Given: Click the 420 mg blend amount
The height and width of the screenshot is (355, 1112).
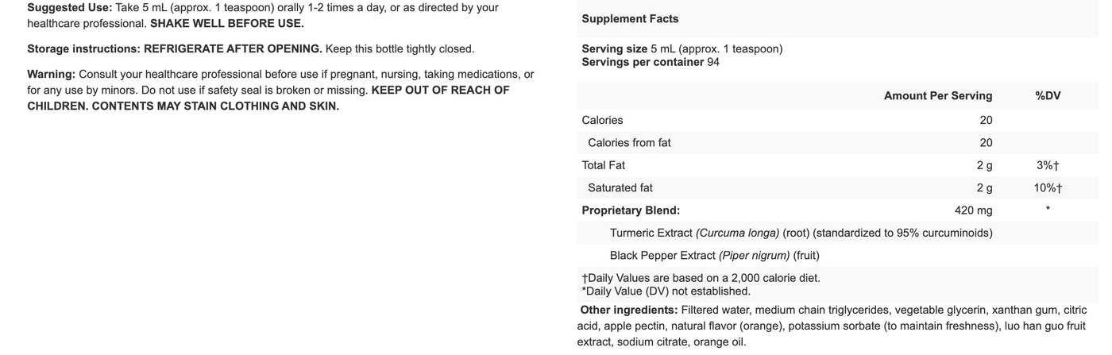Looking at the screenshot, I should tap(973, 210).
